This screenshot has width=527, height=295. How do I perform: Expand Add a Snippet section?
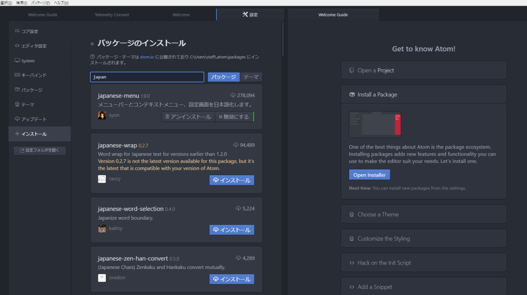423,287
